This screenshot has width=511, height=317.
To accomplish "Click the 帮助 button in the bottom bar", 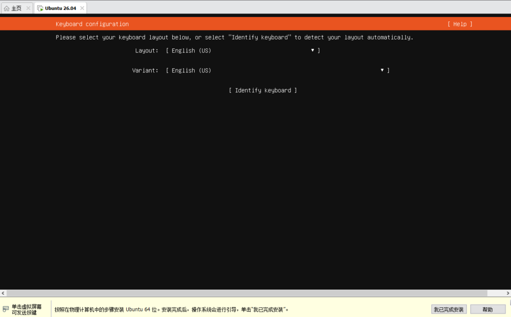I will pos(488,309).
